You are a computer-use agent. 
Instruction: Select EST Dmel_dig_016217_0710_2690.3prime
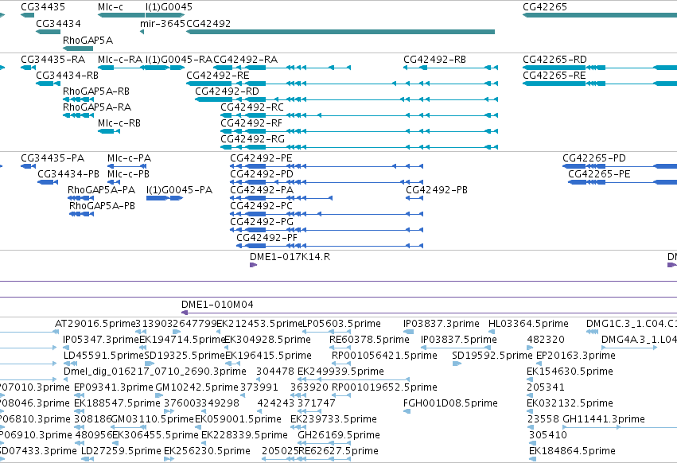pyautogui.click(x=155, y=372)
